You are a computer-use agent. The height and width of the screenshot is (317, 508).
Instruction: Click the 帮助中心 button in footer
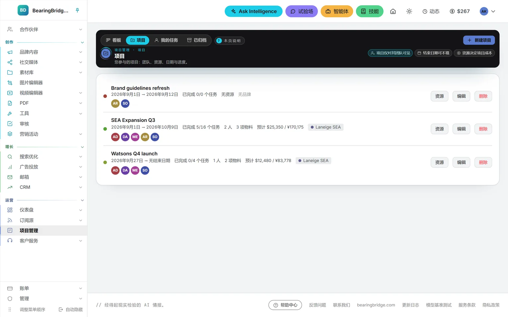coord(285,305)
